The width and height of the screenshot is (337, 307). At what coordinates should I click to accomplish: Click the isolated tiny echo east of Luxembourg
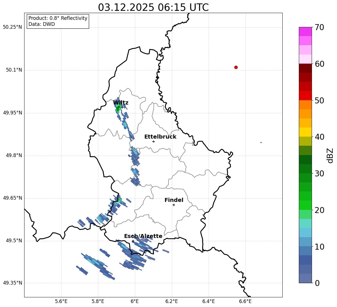click(x=261, y=143)
